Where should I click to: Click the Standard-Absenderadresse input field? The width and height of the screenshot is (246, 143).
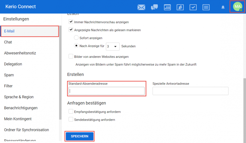pos(106,91)
